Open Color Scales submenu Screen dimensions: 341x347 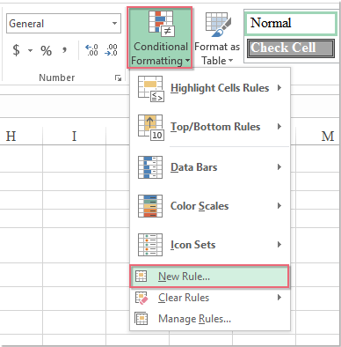coord(210,206)
